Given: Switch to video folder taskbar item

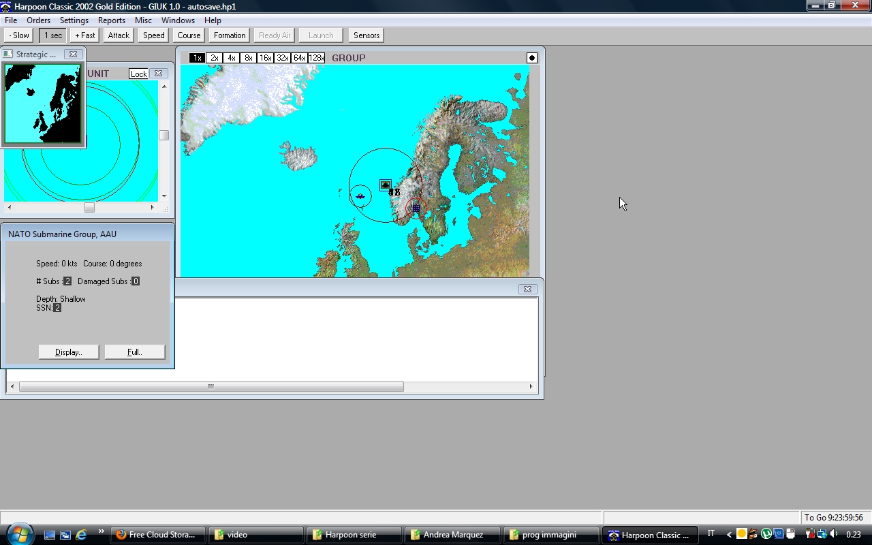Looking at the screenshot, I should pyautogui.click(x=256, y=535).
